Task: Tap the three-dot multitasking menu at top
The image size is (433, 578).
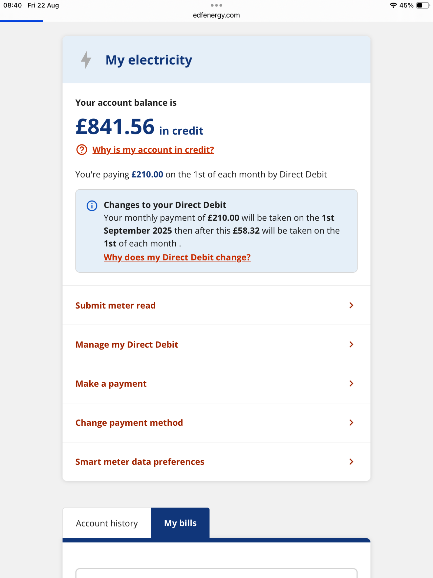Action: click(216, 5)
